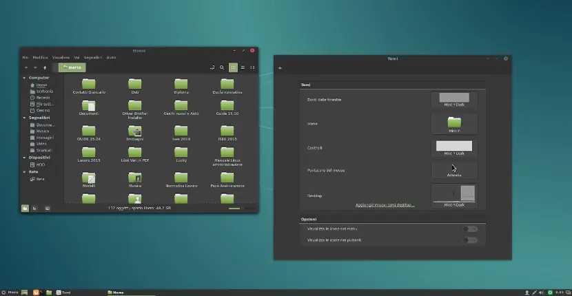Collapse the Segnalibri section in sidebar
Screen dimensions: 572x296
pos(24,118)
